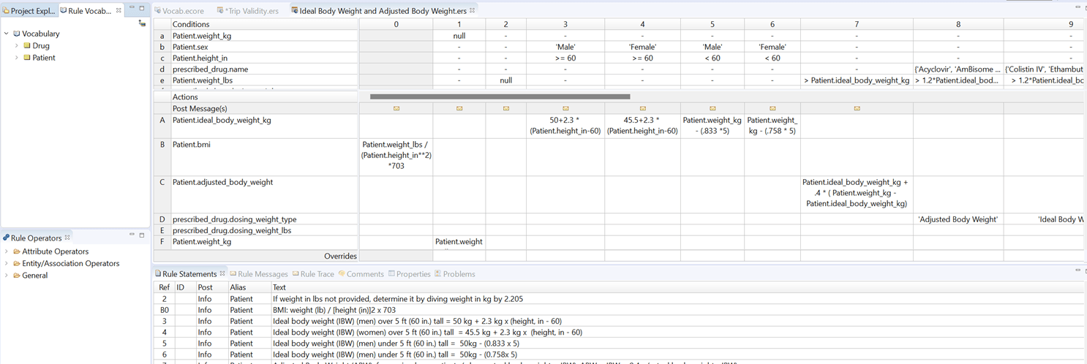Close the Rule Vocabulary view with its X icon

tap(119, 10)
